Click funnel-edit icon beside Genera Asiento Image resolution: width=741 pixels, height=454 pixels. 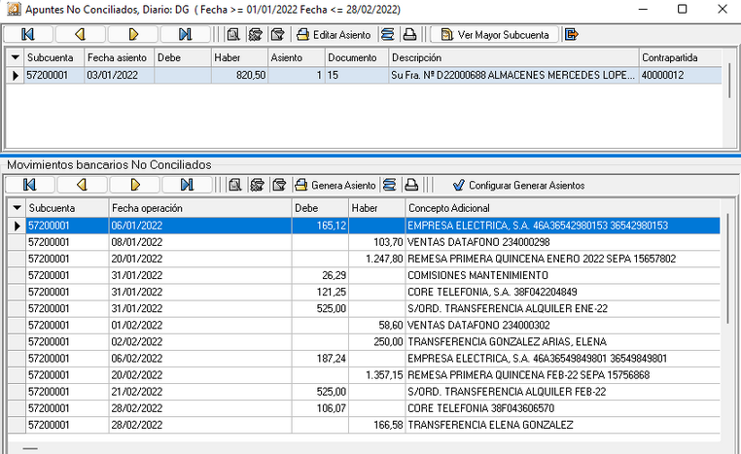[x=279, y=185]
